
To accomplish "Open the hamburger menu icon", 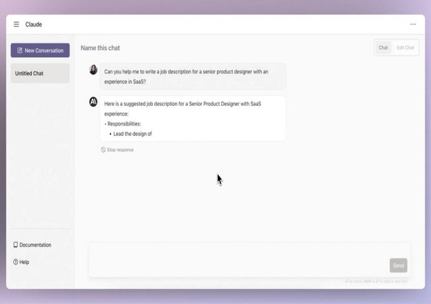I will pyautogui.click(x=16, y=25).
